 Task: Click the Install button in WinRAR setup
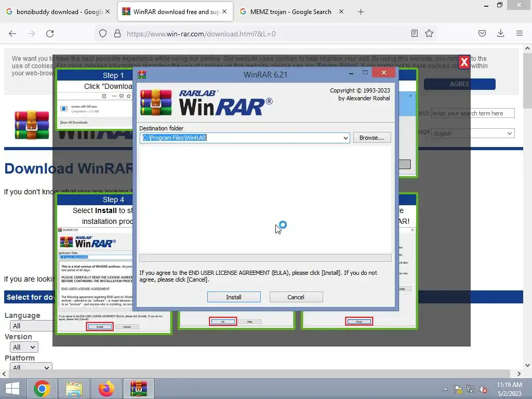point(234,297)
